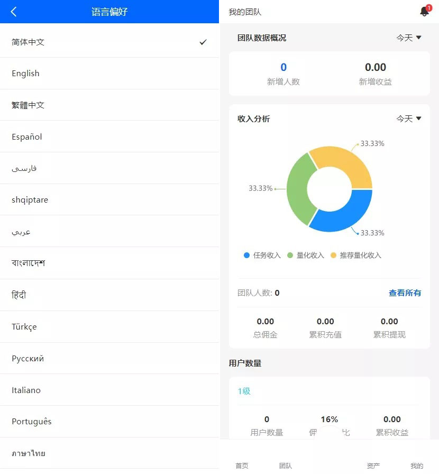Screen dimensions: 439x474
Task: Tap the checkmark beside 简体中文
Action: (203, 42)
